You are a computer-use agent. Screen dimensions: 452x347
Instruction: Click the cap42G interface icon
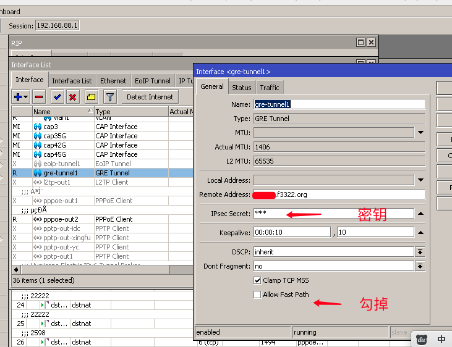point(38,145)
